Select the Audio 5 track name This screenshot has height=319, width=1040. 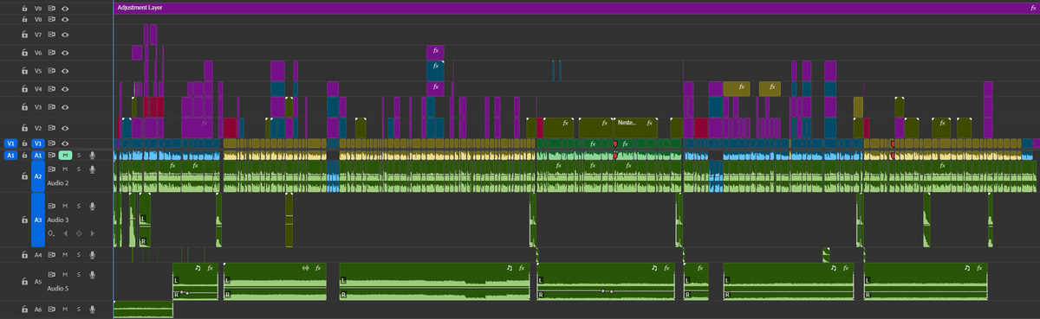[x=58, y=288]
